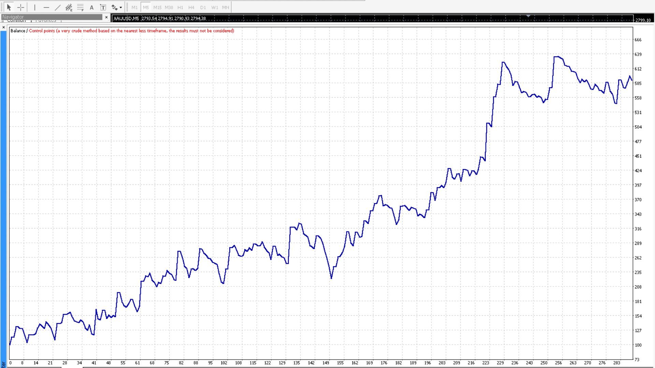Screen dimensions: 655x368
Task: Activate the crosshair tool
Action: (x=21, y=7)
